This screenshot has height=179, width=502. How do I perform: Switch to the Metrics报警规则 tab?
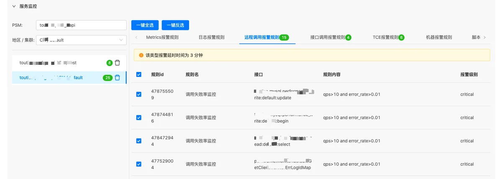click(162, 37)
